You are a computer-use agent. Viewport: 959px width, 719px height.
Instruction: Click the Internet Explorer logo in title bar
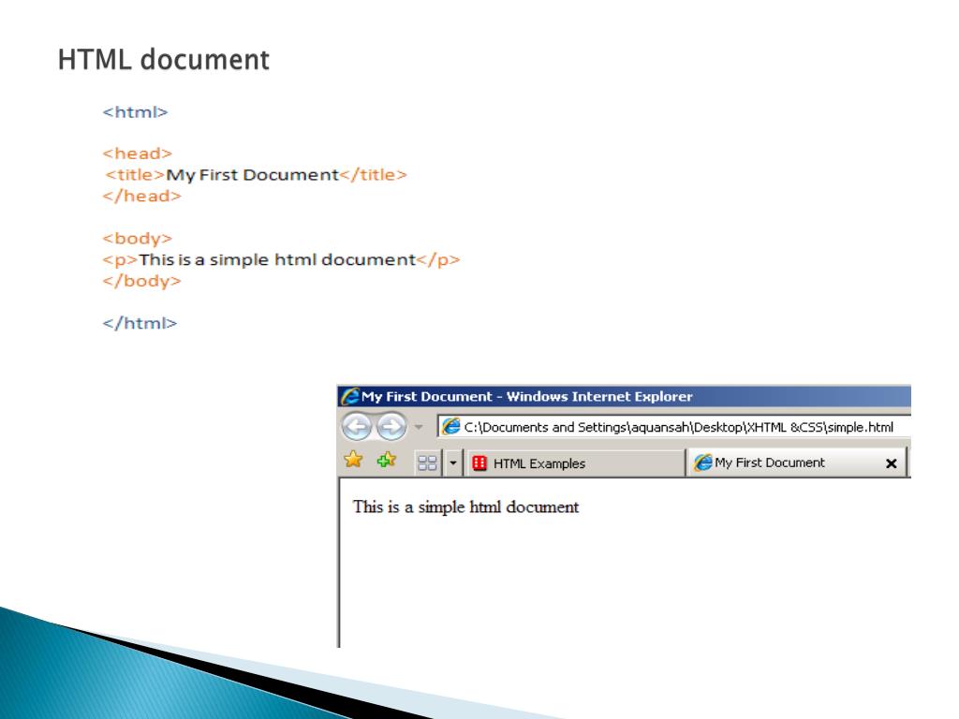[350, 396]
